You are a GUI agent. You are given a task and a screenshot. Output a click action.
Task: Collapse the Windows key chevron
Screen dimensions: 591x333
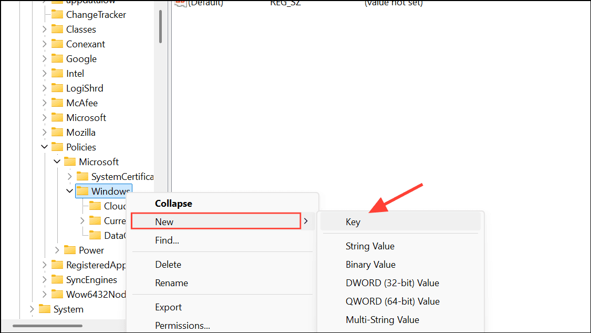70,191
